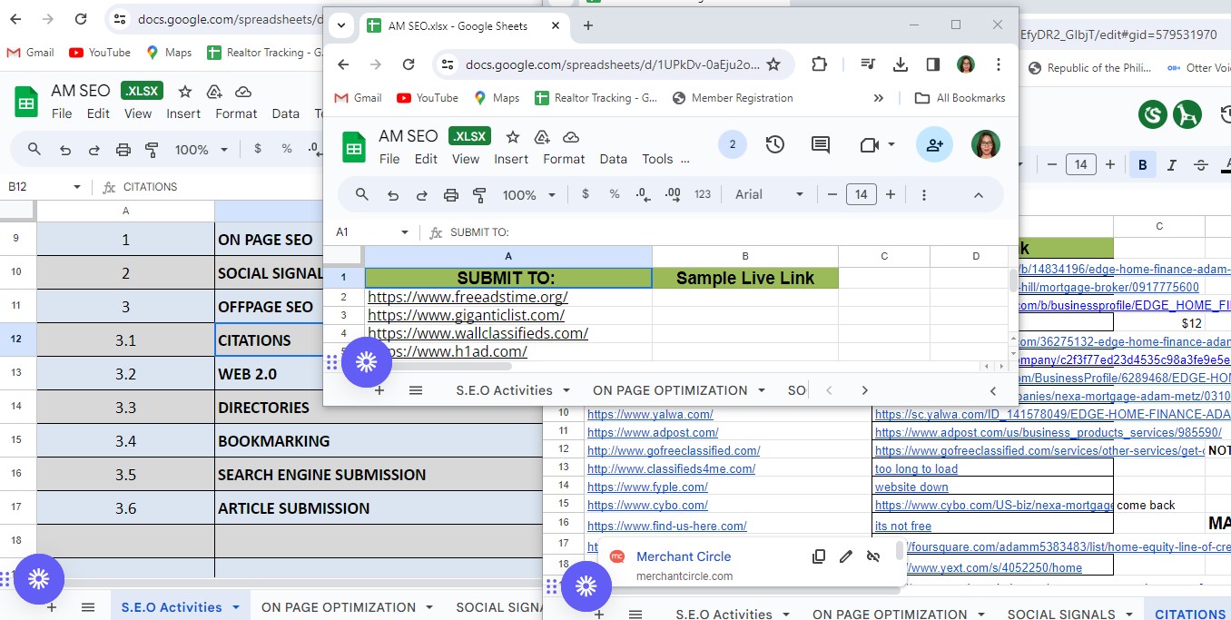Open Format menu in front window
Image resolution: width=1231 pixels, height=620 pixels.
point(564,159)
